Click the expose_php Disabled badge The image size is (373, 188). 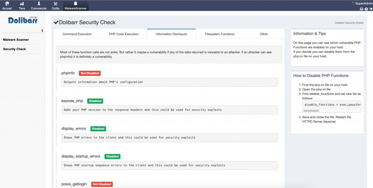(x=95, y=101)
